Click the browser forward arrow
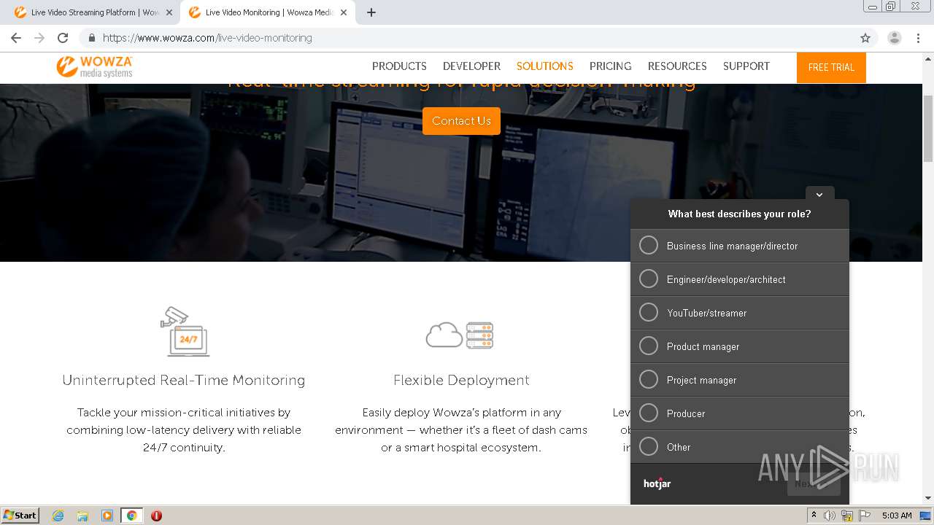 click(x=39, y=38)
